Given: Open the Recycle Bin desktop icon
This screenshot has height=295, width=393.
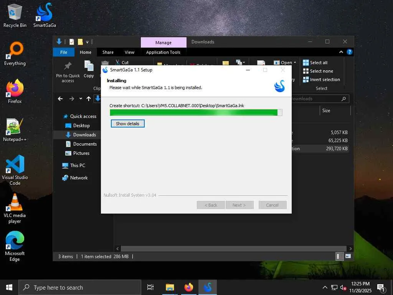Looking at the screenshot, I should (15, 16).
